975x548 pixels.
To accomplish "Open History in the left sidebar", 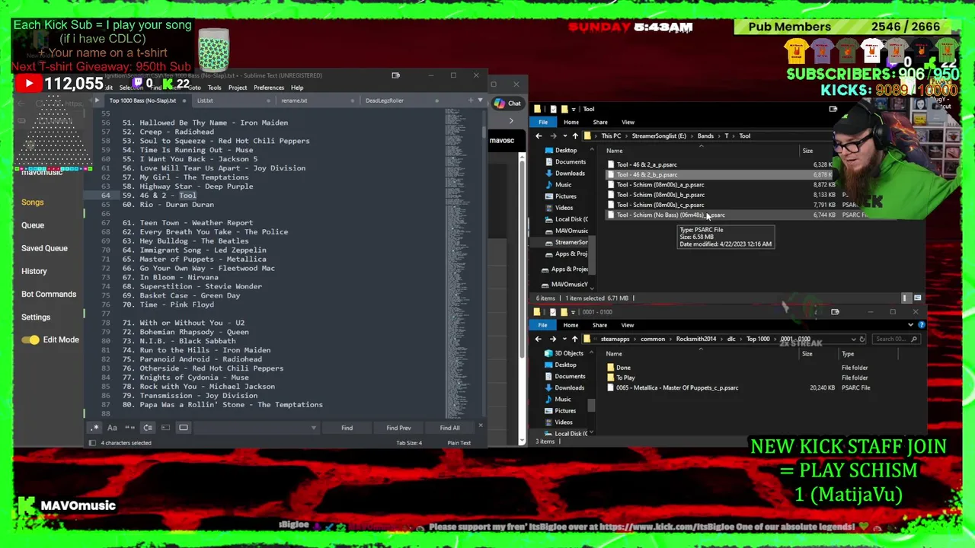I will [34, 271].
